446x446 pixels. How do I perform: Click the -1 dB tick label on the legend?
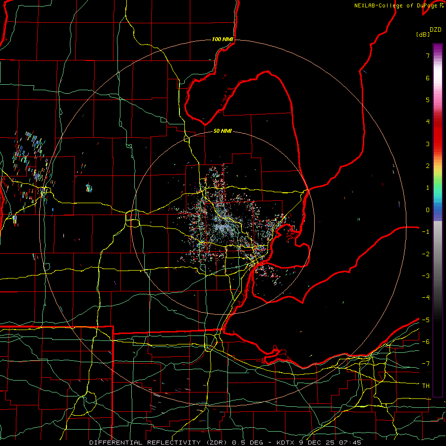(426, 232)
